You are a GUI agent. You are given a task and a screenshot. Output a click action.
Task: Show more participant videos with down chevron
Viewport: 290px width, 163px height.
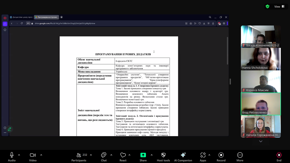[x=261, y=142]
